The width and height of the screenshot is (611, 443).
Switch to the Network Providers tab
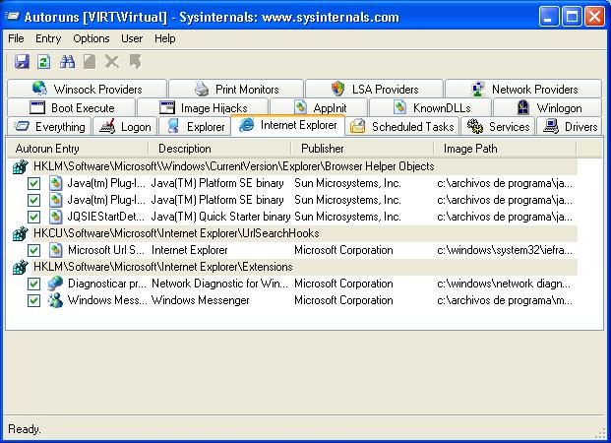523,89
